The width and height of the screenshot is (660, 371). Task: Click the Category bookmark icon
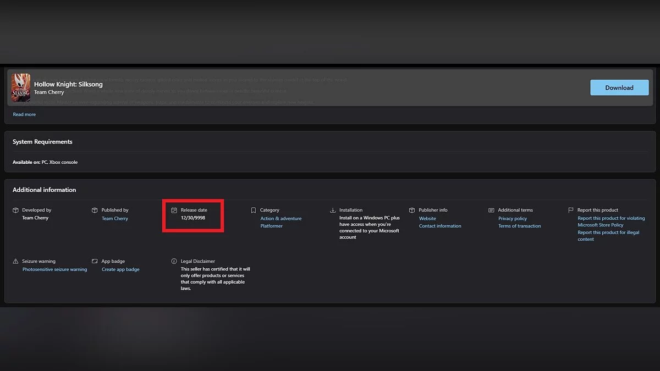pos(254,210)
